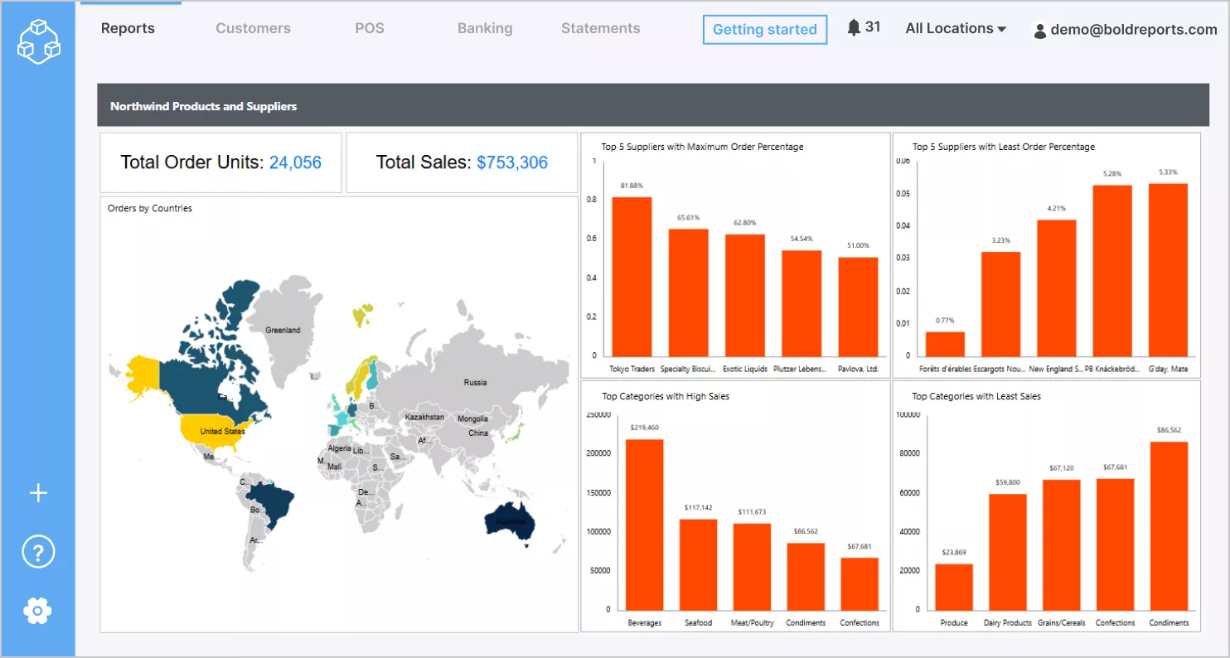Click the cube logo icon in sidebar

(38, 40)
